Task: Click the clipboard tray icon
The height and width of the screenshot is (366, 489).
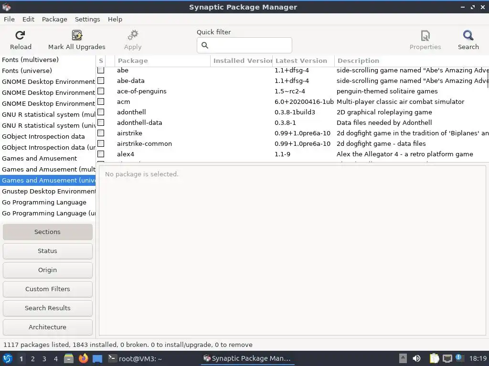Action: tap(434, 358)
